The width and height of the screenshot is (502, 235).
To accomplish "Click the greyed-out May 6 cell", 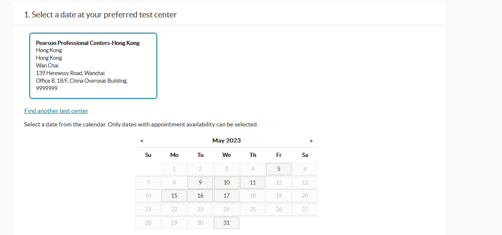I will pos(305,169).
